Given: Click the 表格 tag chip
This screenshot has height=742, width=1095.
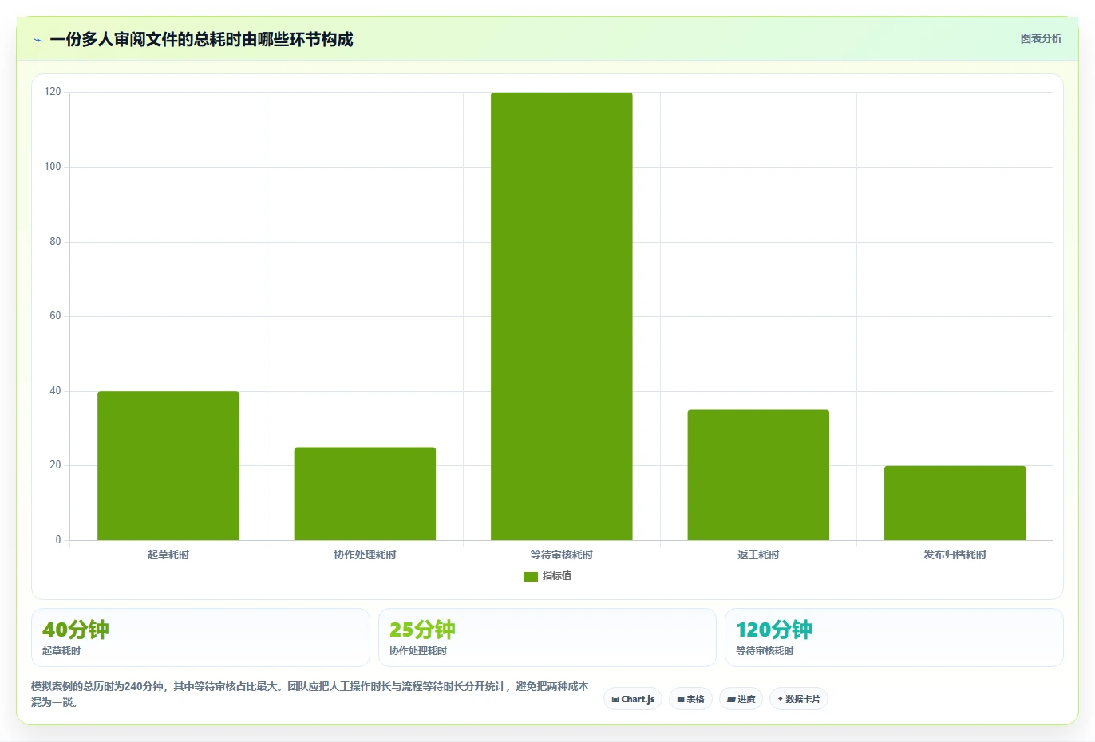Looking at the screenshot, I should pos(690,699).
